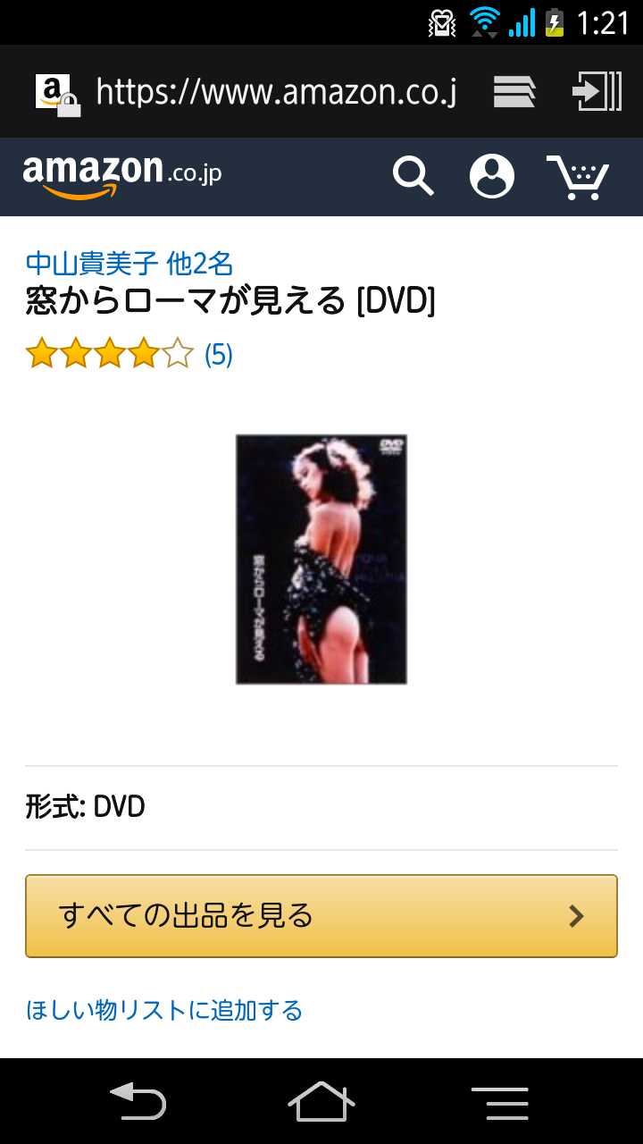Image resolution: width=643 pixels, height=1144 pixels.
Task: Tap the Amazon favicon with lock
Action: click(56, 94)
